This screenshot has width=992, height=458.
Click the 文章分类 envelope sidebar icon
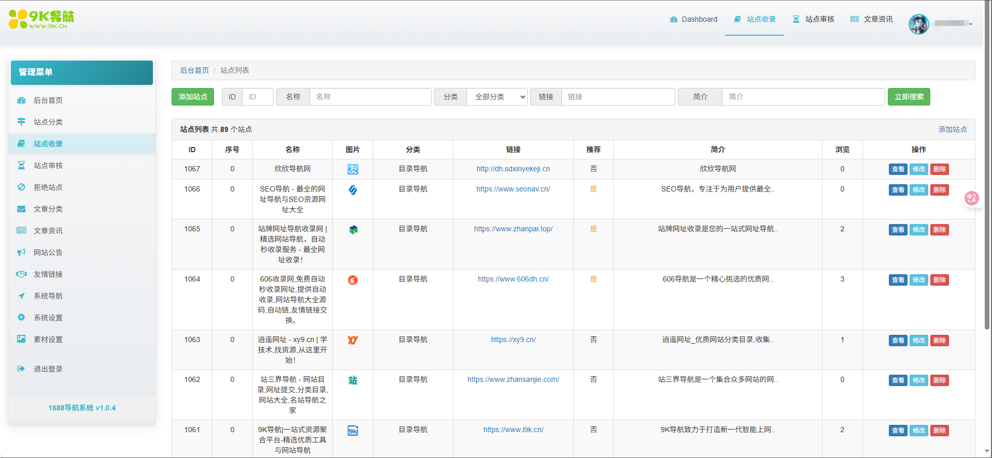point(21,209)
